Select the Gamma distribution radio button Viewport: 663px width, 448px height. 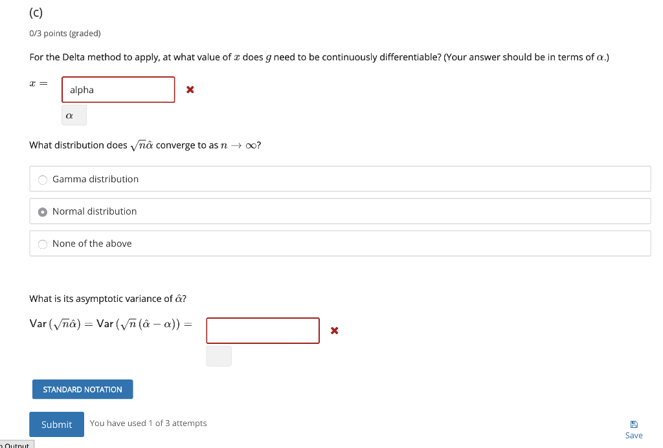tap(42, 179)
